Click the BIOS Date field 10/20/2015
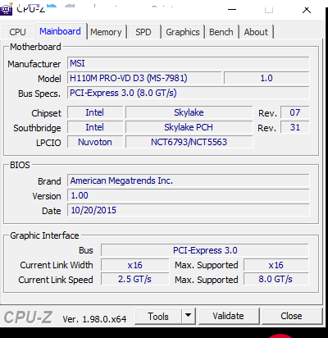Screen dimensions: 328x338 pos(189,210)
